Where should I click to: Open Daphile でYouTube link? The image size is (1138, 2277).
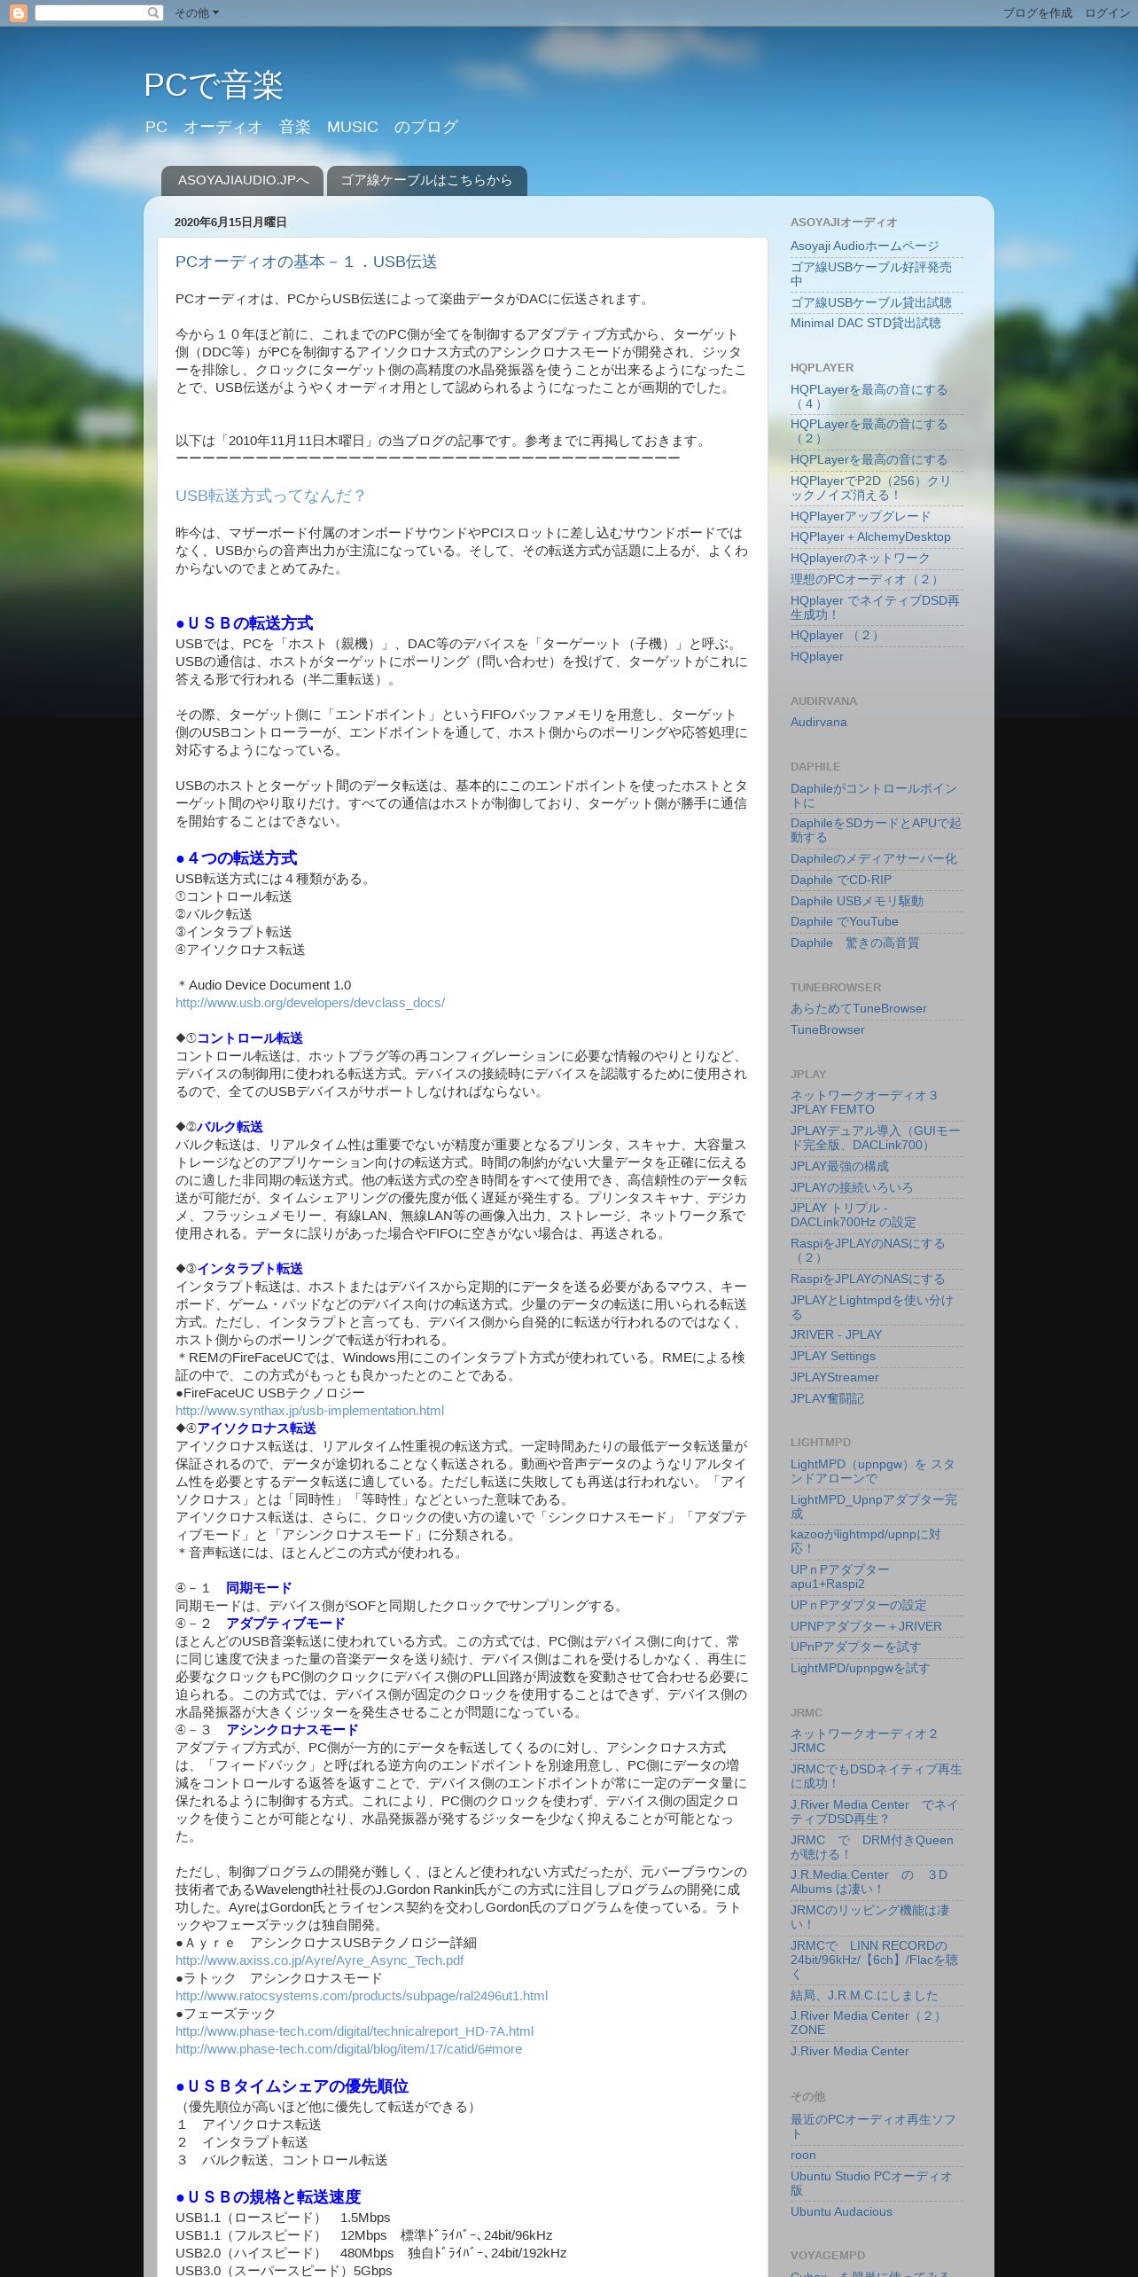tap(845, 921)
